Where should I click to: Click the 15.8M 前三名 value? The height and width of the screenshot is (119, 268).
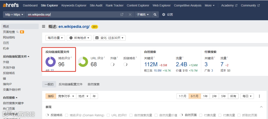(157, 71)
